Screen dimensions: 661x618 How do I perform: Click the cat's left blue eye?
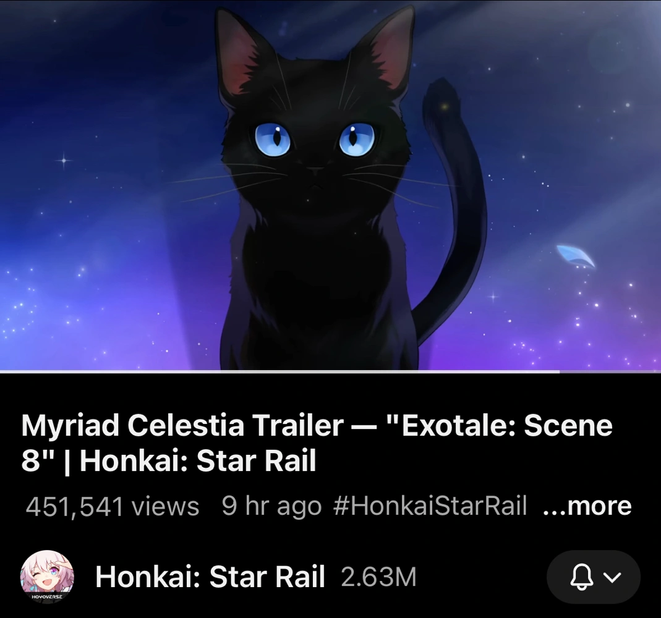(x=273, y=140)
